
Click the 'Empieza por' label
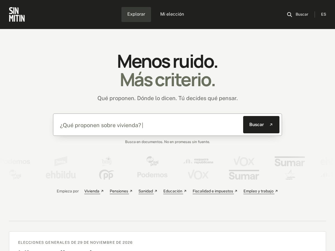click(x=68, y=191)
